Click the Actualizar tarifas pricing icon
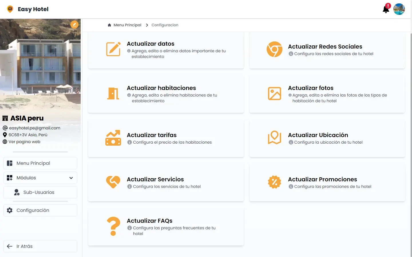Image resolution: width=412 pixels, height=257 pixels. click(x=113, y=138)
